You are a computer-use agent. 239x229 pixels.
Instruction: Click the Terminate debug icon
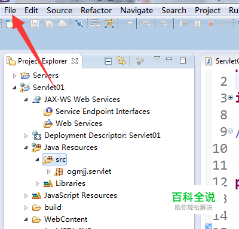point(211,24)
